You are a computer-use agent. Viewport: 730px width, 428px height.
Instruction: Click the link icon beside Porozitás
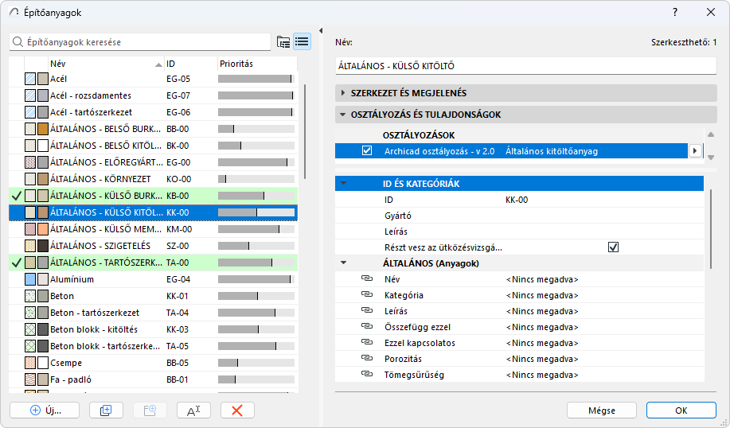point(367,359)
